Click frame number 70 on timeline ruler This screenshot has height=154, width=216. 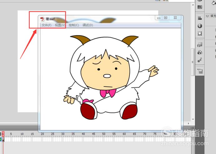click(x=145, y=134)
